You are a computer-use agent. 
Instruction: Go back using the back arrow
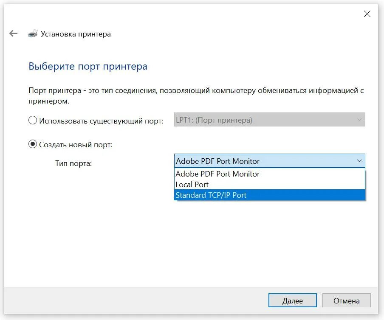pyautogui.click(x=13, y=33)
